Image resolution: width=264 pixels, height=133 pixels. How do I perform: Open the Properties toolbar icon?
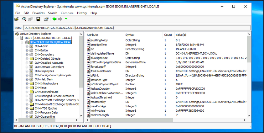(46, 19)
